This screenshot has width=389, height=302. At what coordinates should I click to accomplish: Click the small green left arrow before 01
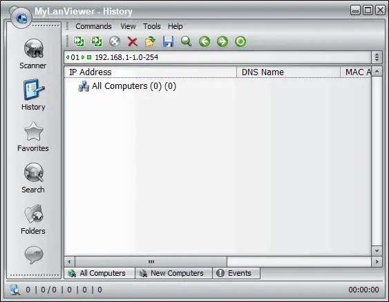[x=68, y=57]
